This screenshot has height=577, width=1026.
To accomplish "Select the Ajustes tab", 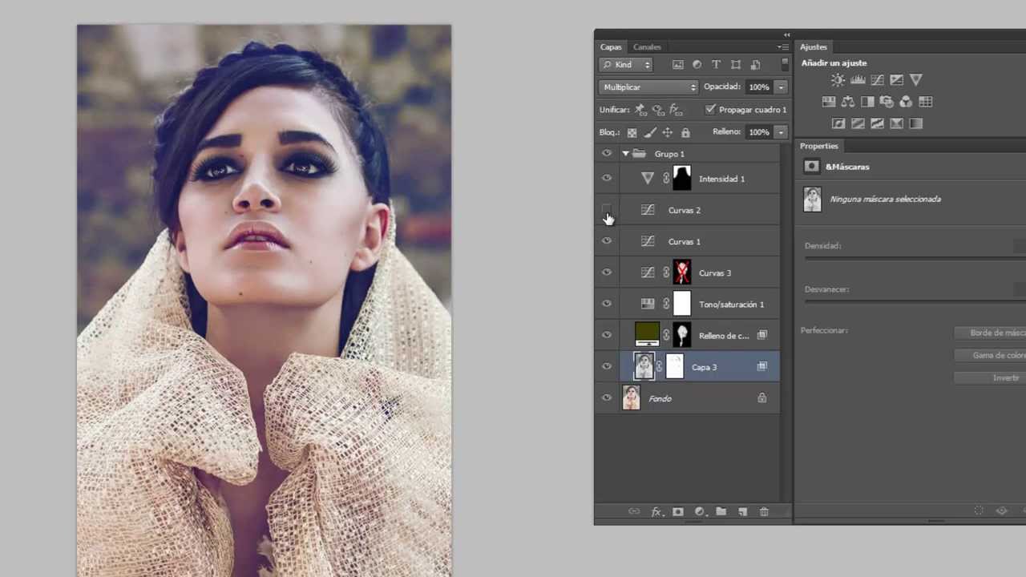I will 814,47.
